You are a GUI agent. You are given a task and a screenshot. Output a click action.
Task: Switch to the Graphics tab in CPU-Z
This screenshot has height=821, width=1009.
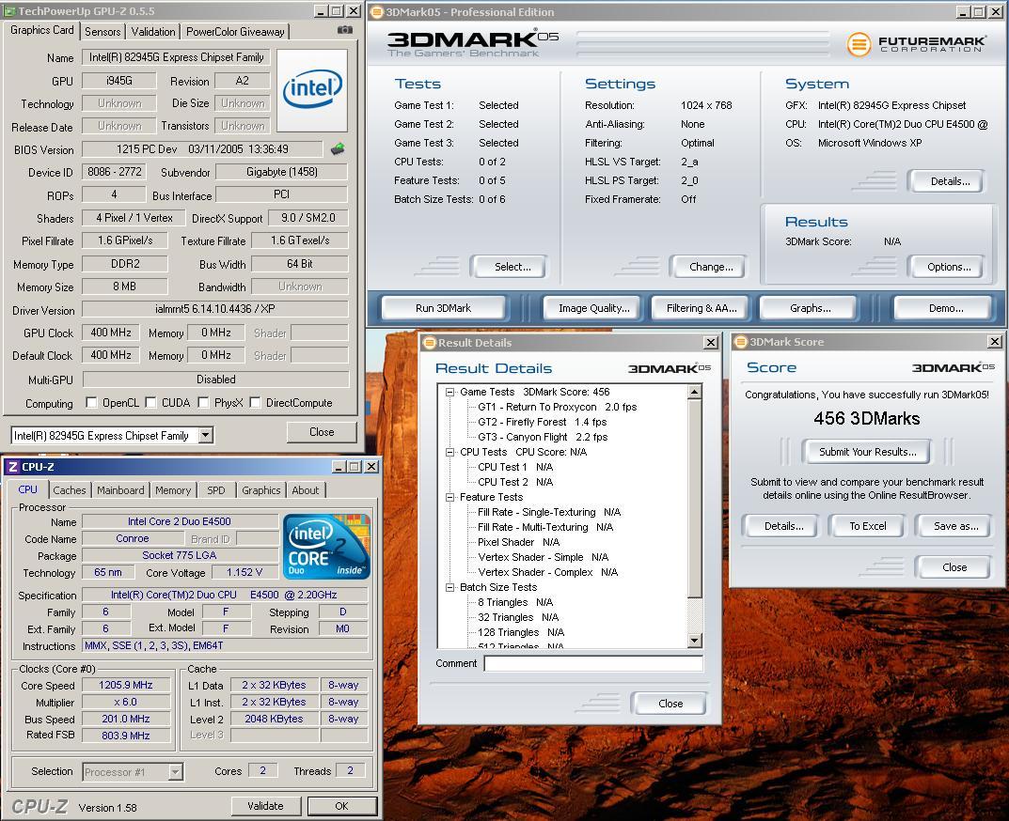click(260, 490)
